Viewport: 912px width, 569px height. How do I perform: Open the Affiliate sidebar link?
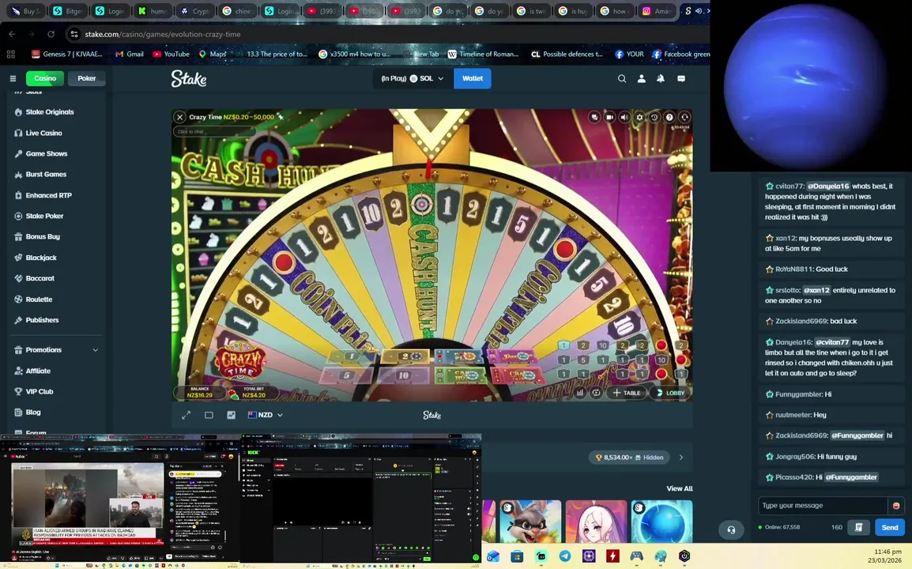[38, 371]
